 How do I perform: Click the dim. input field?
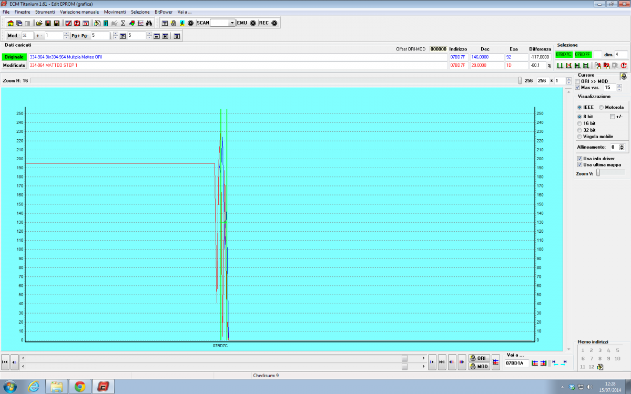pos(621,54)
